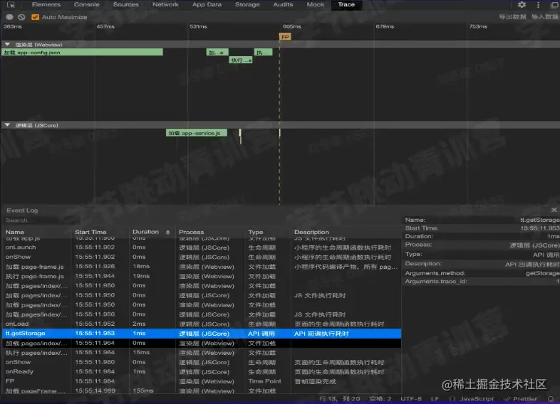Switch to the Audits tab

(283, 5)
